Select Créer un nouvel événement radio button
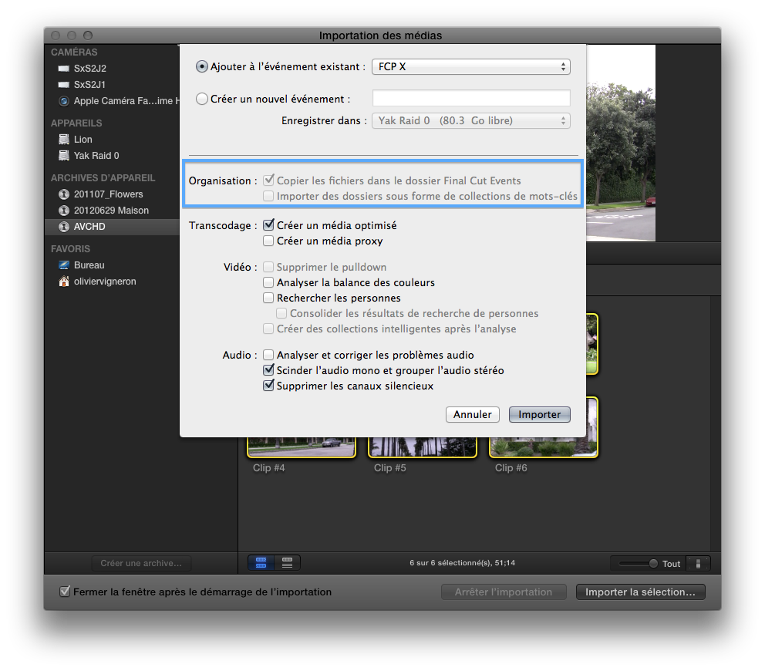Viewport: 765px width, 671px height. (202, 99)
